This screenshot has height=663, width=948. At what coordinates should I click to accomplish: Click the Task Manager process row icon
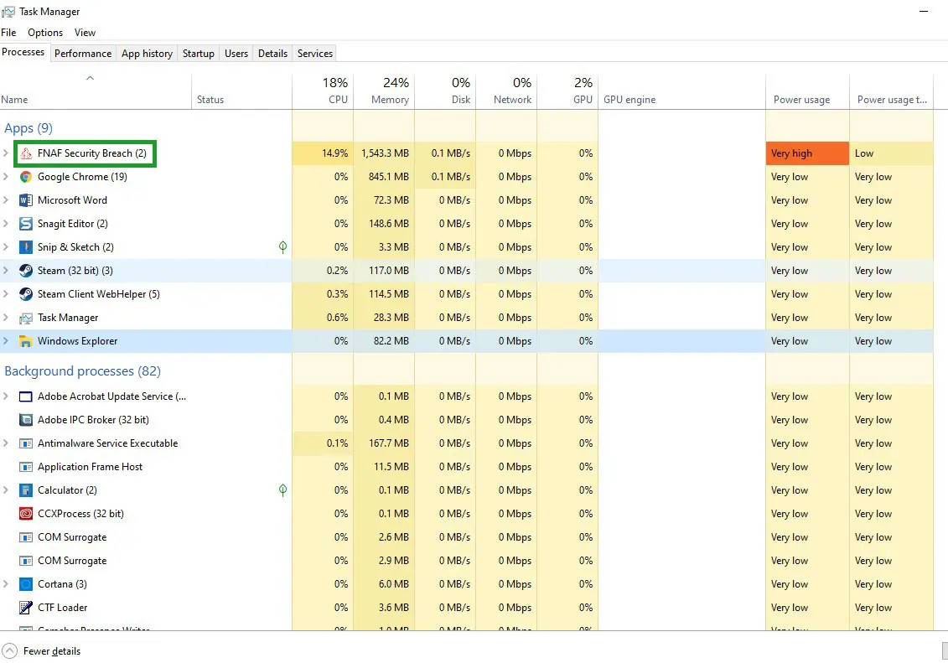tap(25, 318)
